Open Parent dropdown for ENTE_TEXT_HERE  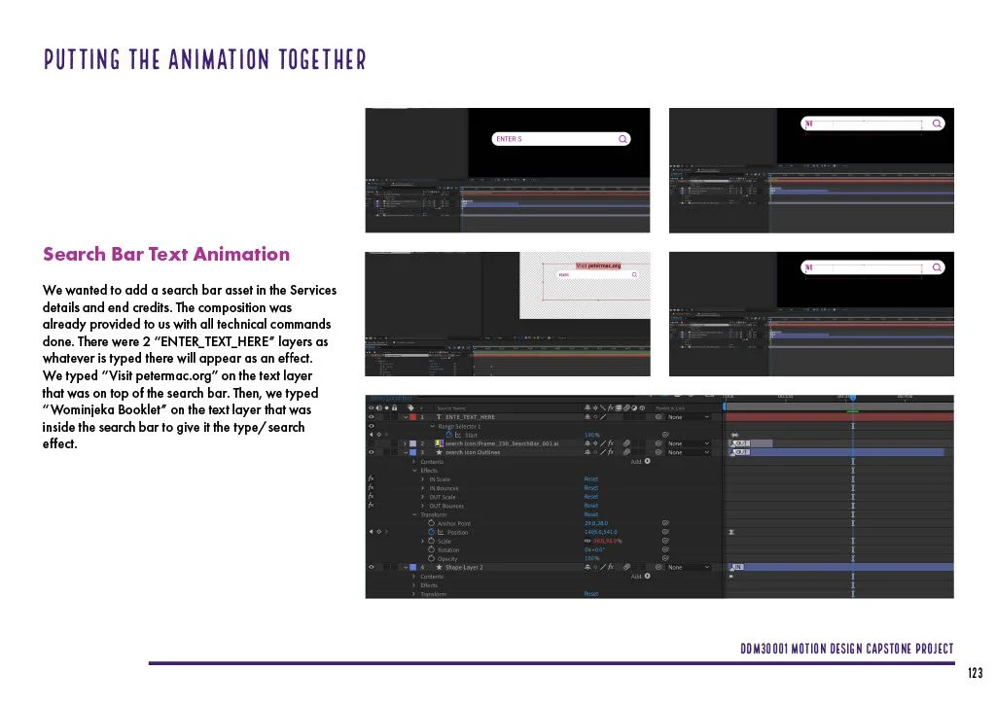coord(688,417)
